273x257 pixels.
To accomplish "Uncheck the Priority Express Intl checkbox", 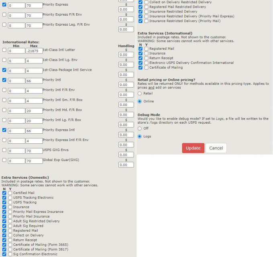I will (x=4, y=130).
